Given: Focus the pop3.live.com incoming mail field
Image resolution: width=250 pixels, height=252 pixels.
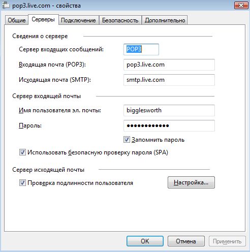Looking at the screenshot, I should tap(169, 65).
